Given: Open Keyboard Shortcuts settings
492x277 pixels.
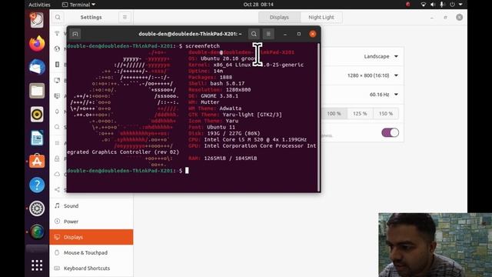Looking at the screenshot, I should [91, 269].
